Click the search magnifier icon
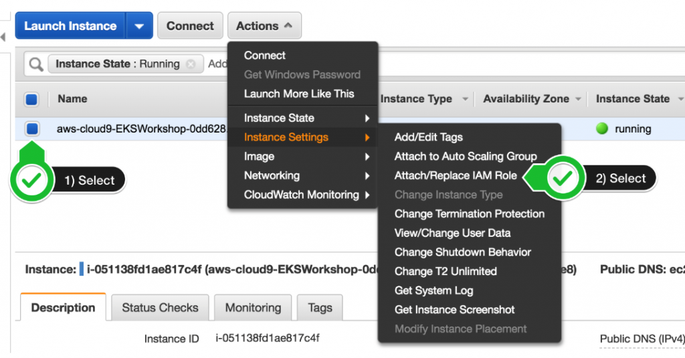 (36, 65)
